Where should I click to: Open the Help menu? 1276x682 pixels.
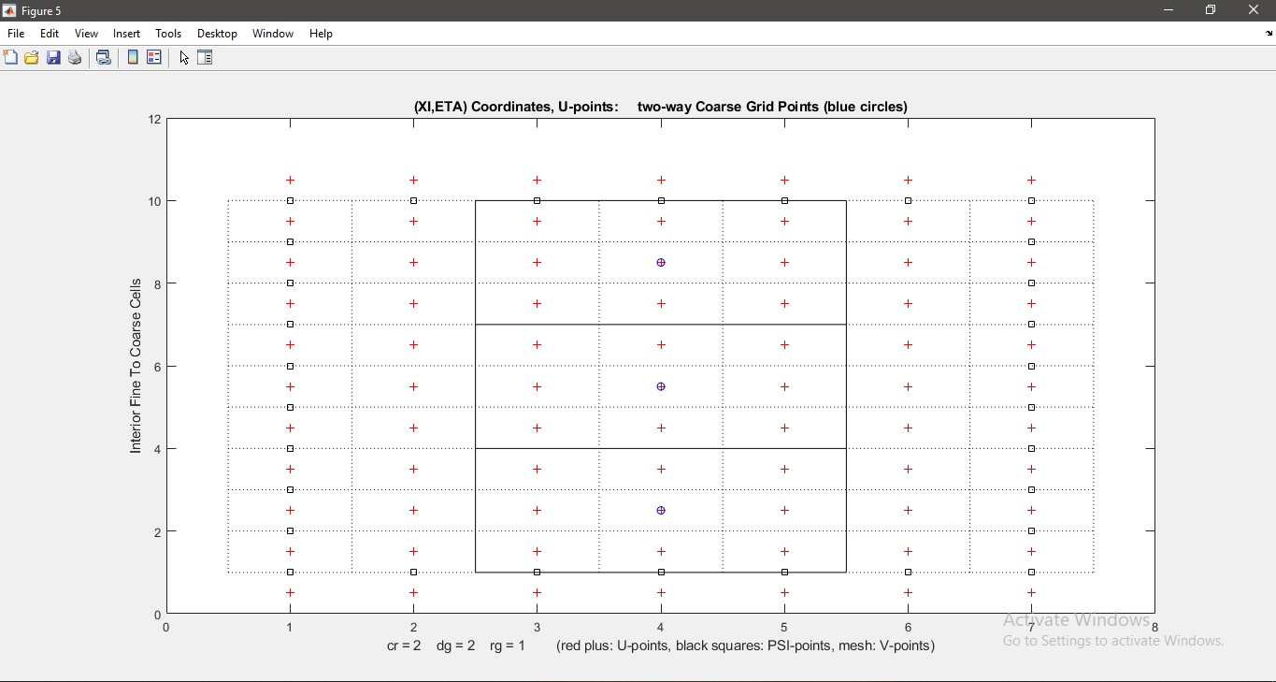tap(321, 34)
